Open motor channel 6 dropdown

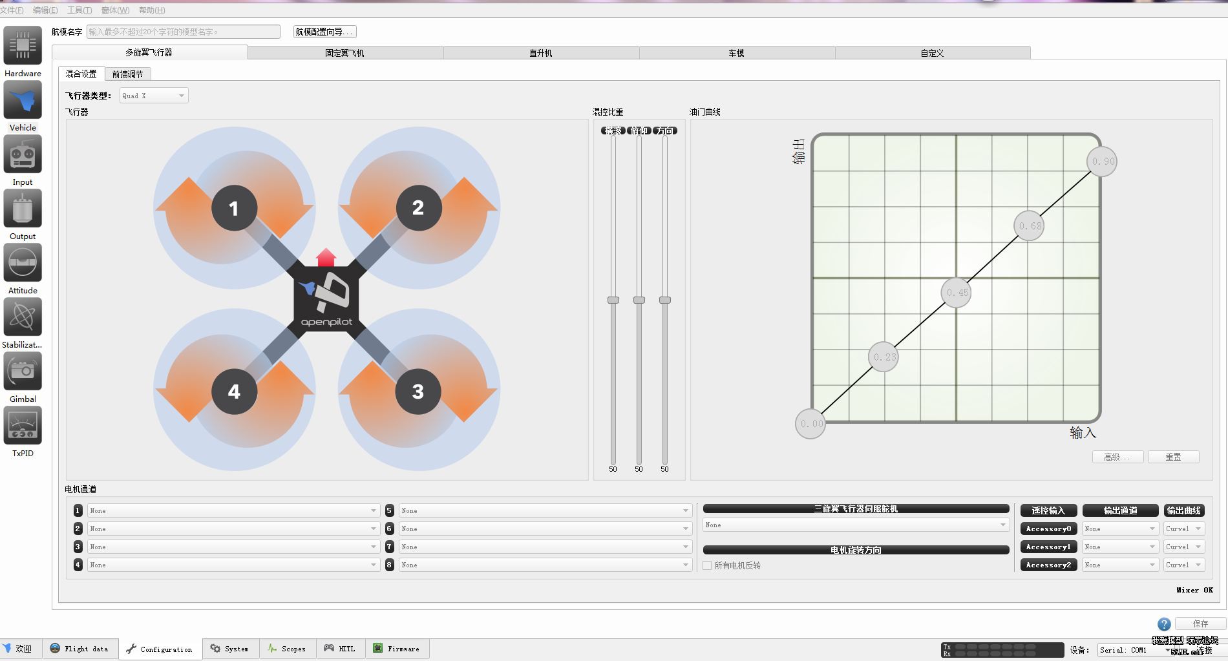pyautogui.click(x=545, y=529)
